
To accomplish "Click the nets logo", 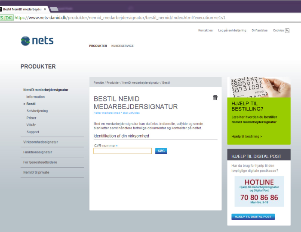I will click(x=37, y=41).
